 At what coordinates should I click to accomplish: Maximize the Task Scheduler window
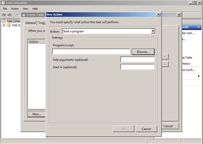click(x=195, y=3)
